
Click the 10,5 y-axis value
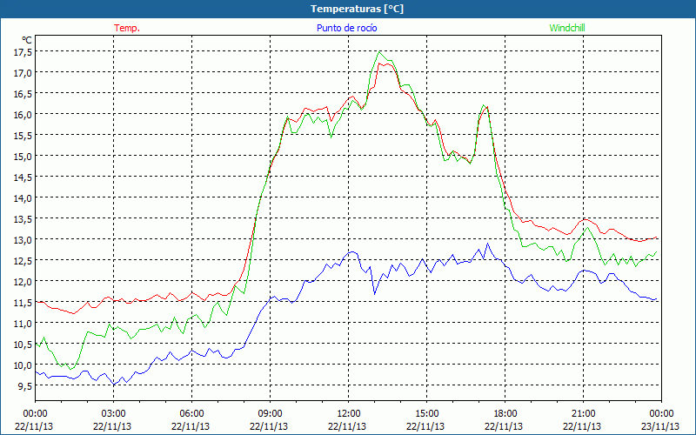23,345
